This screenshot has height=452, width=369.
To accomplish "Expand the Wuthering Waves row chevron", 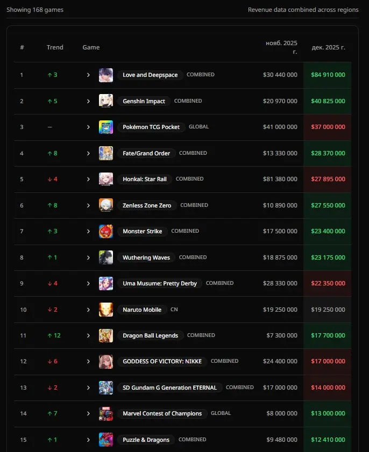I will point(88,257).
